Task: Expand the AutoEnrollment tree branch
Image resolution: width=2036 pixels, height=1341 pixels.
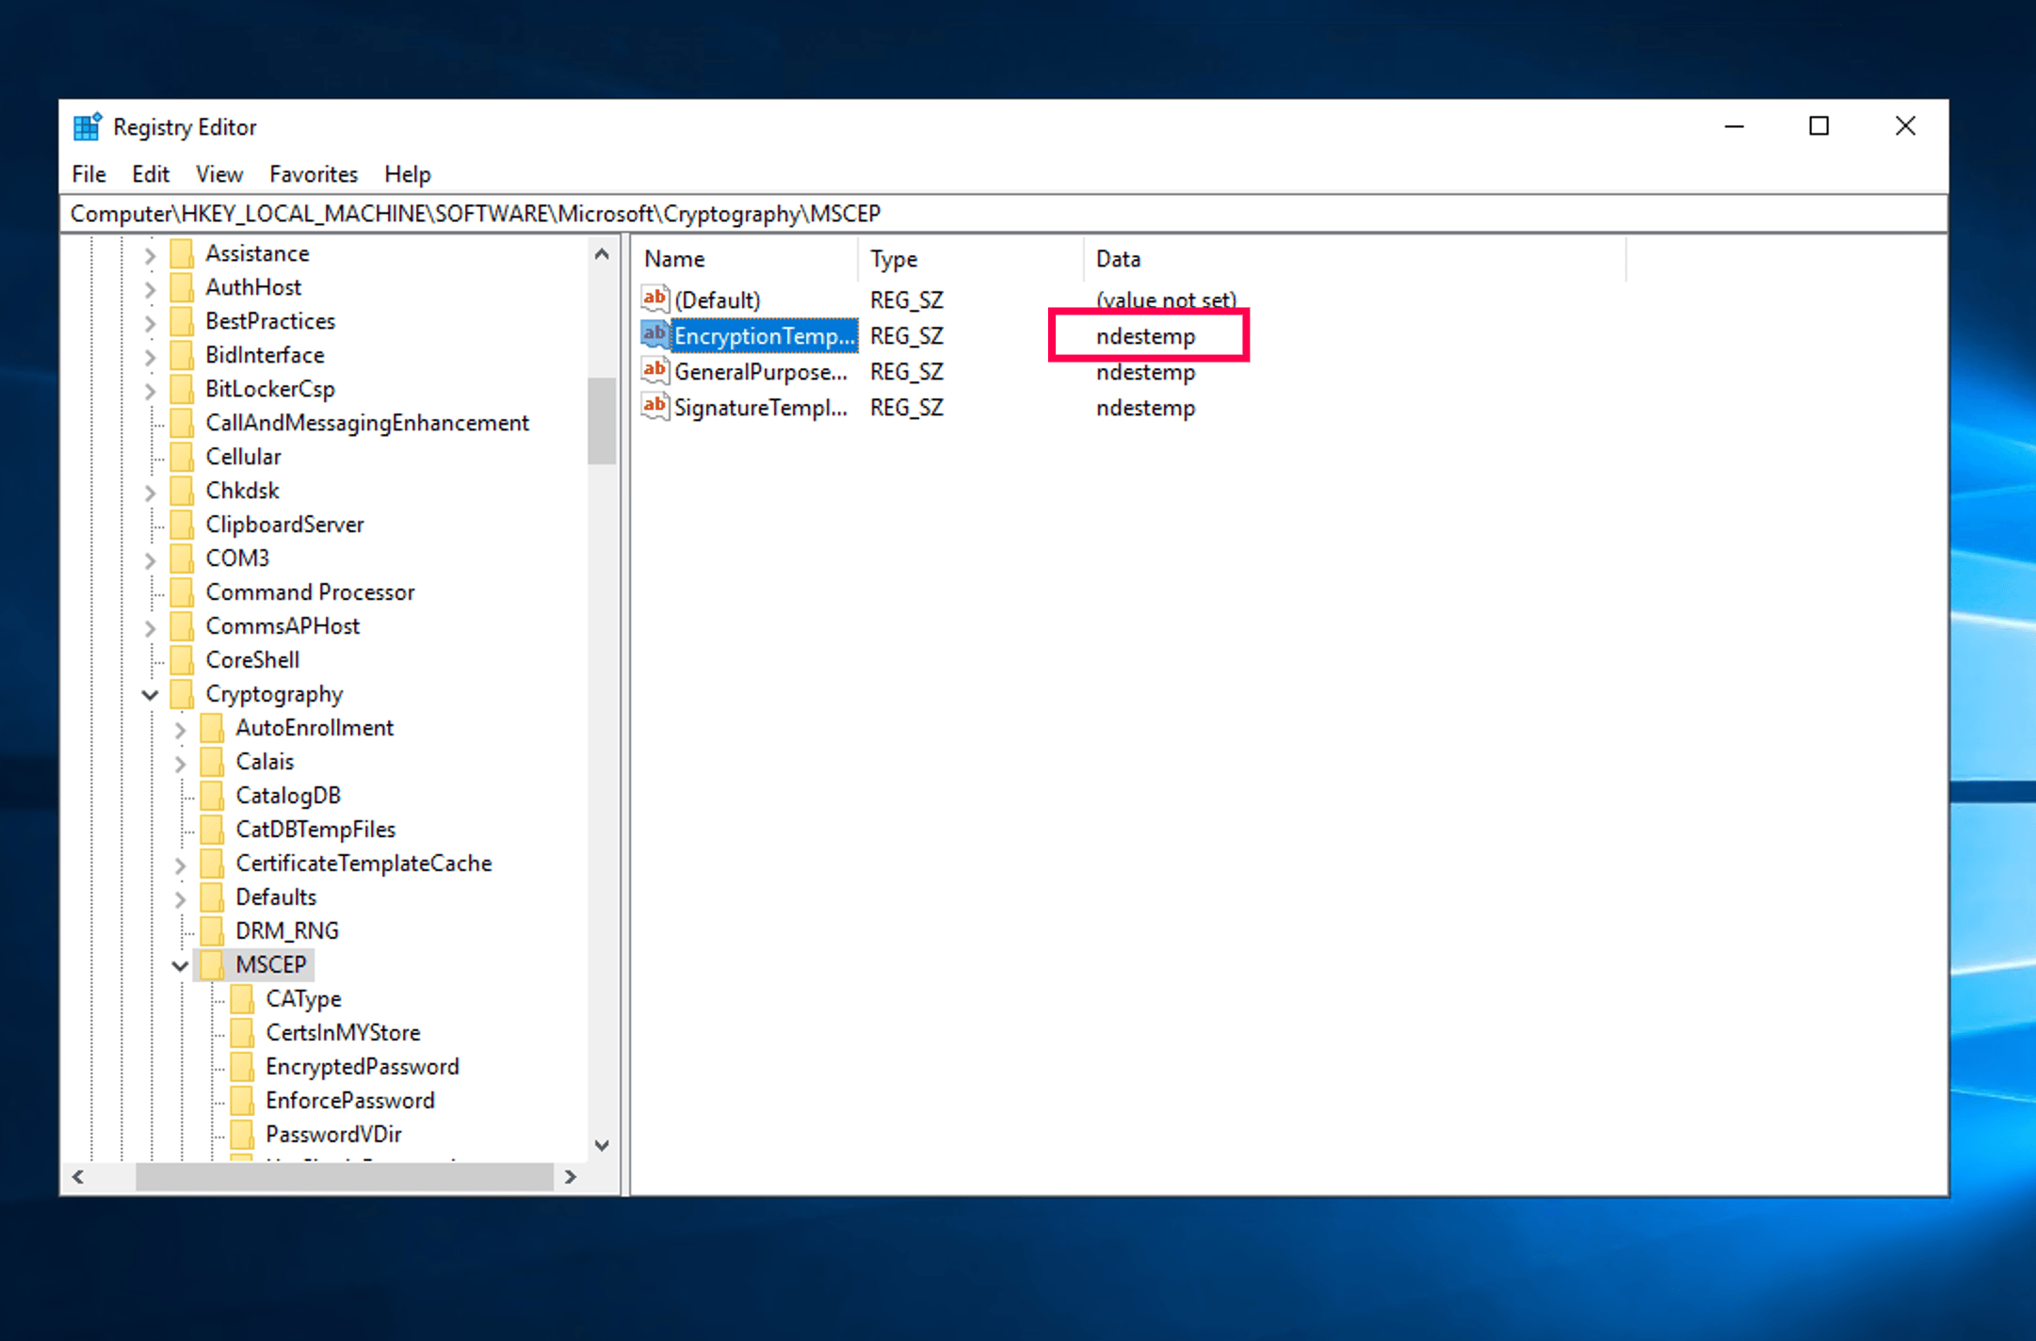Action: point(180,728)
